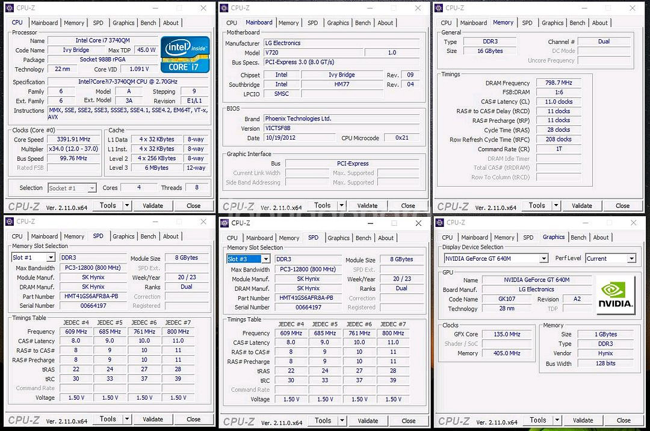The height and width of the screenshot is (431, 650).
Task: Click the CPU-Z title icon in the Memory timings window
Action: pos(439,8)
